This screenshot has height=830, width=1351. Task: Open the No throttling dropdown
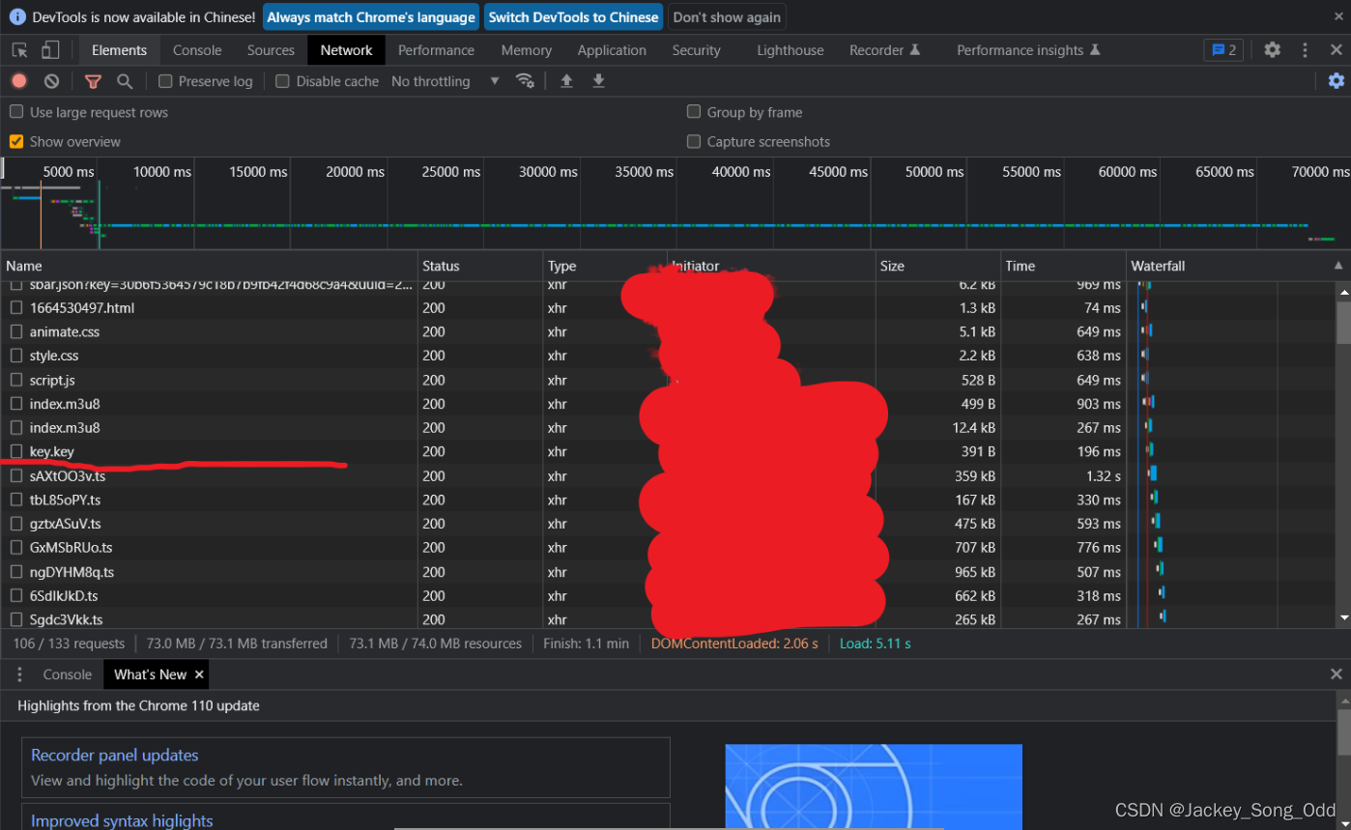[x=446, y=81]
